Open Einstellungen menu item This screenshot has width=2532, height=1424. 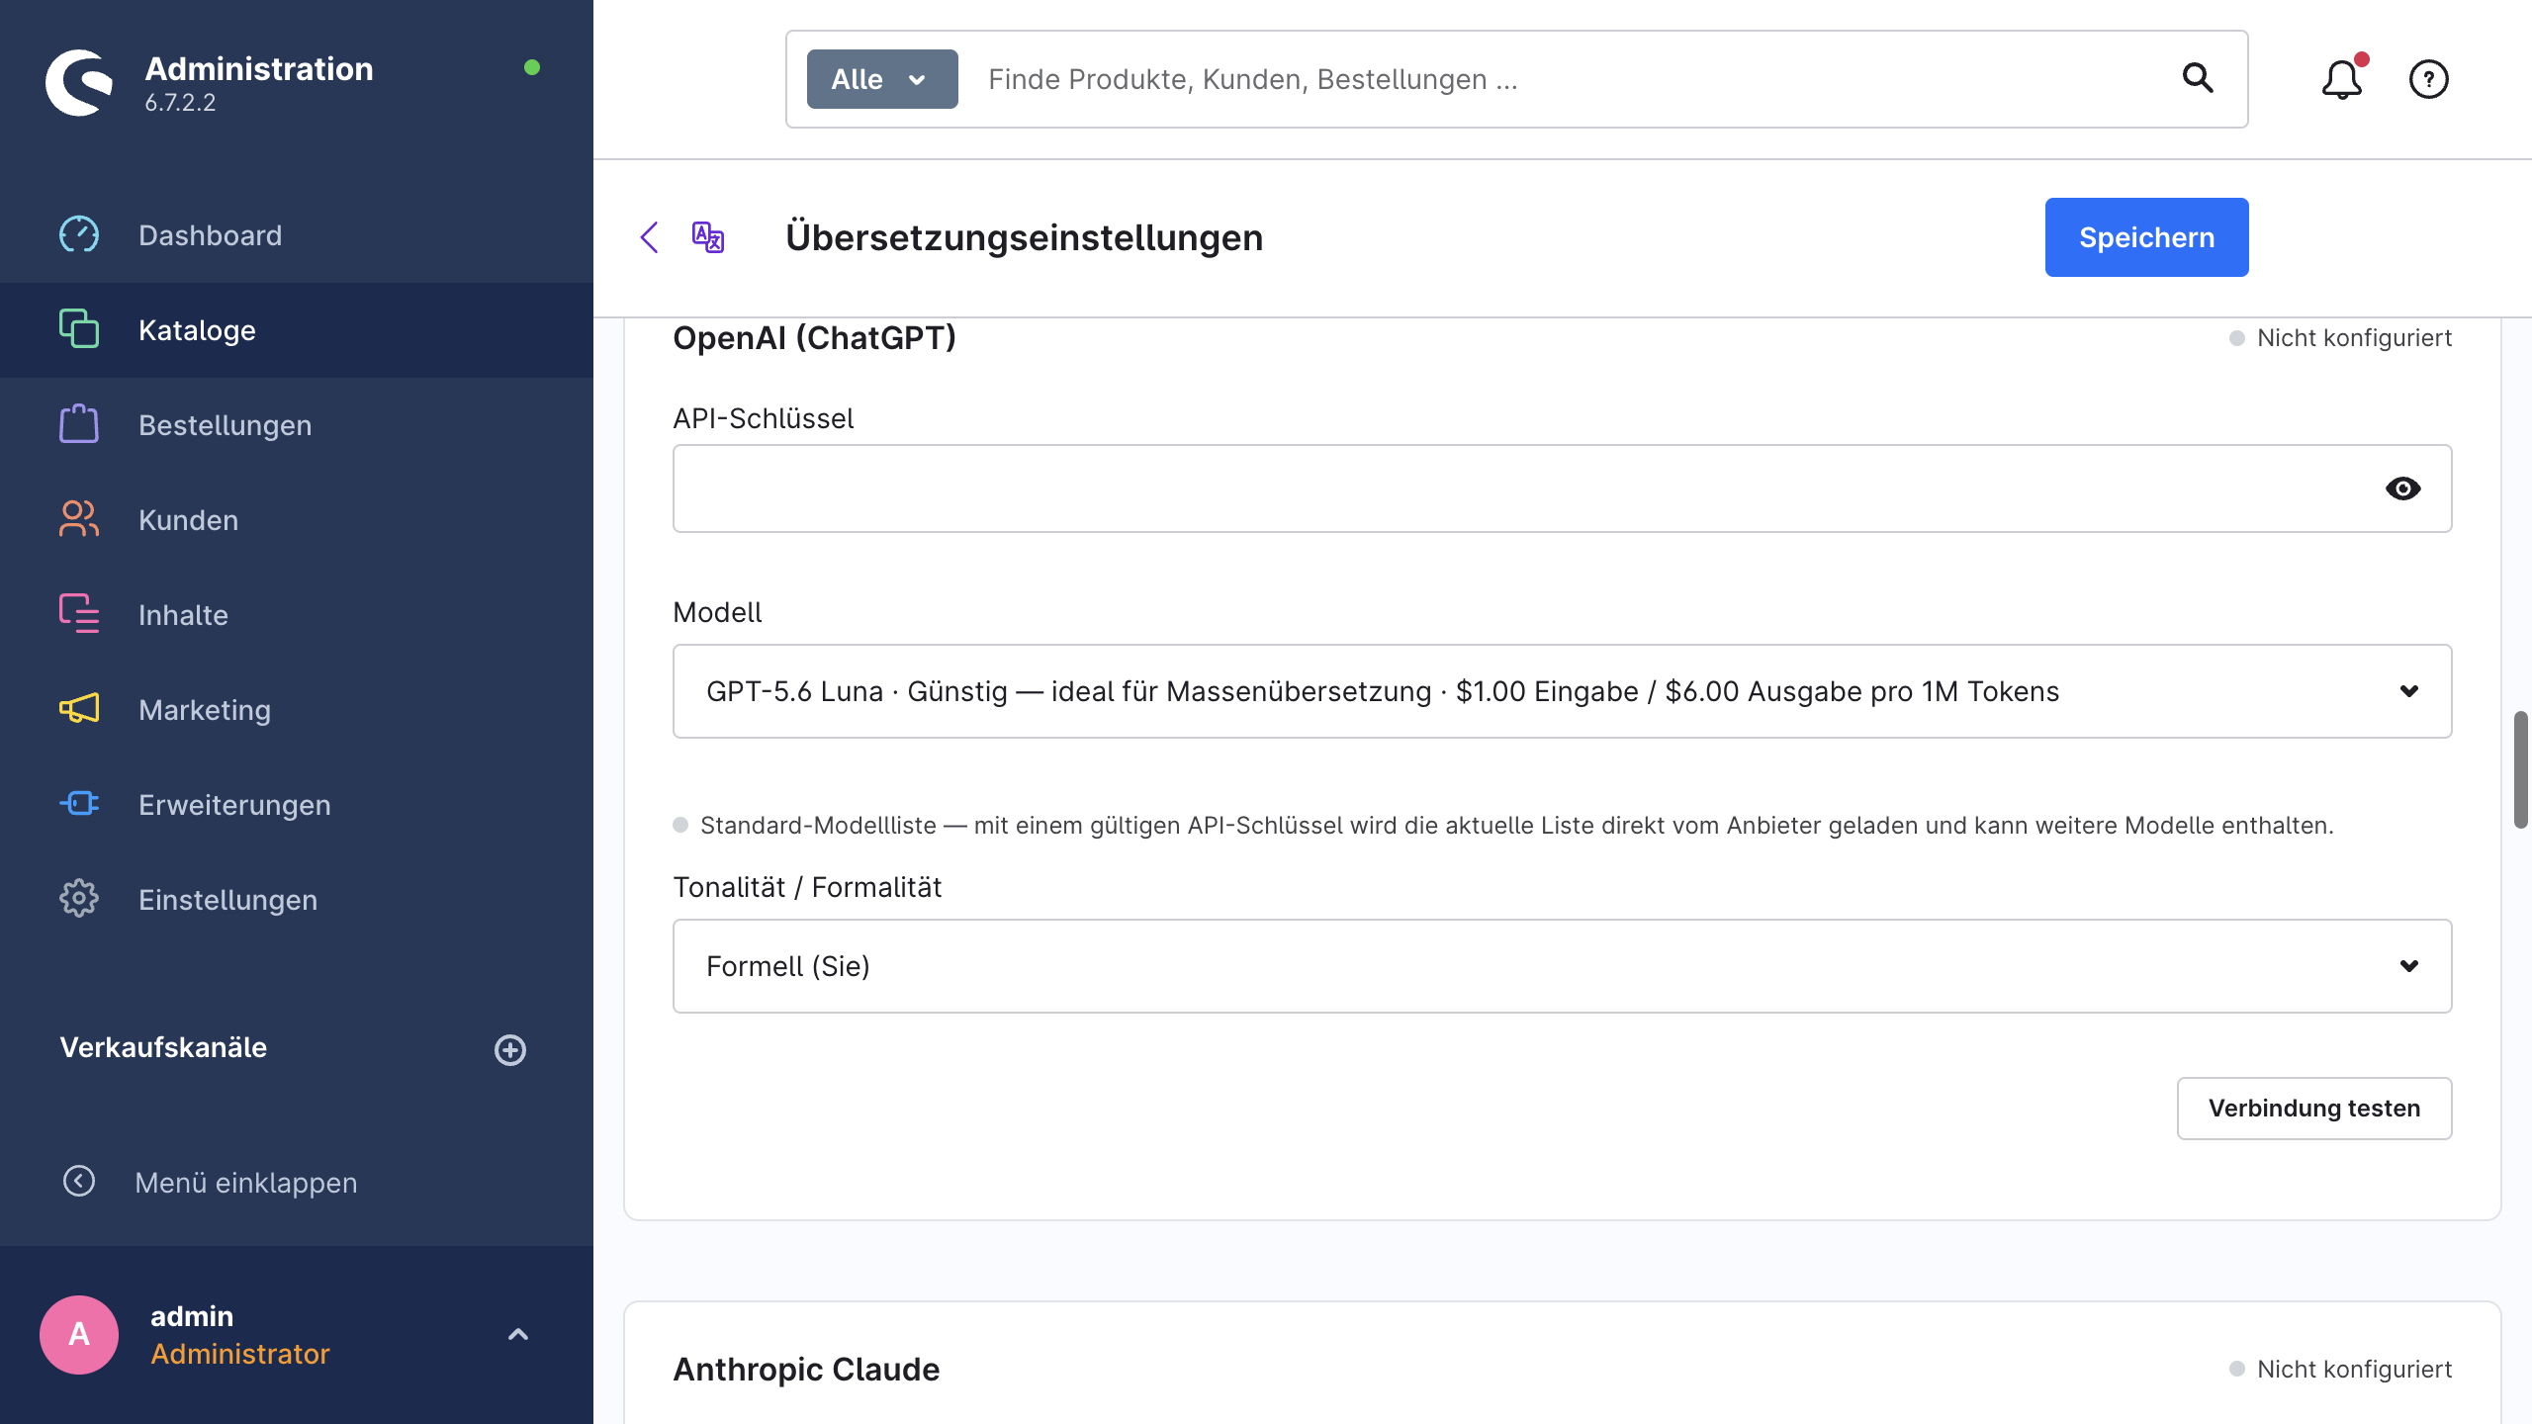point(297,900)
